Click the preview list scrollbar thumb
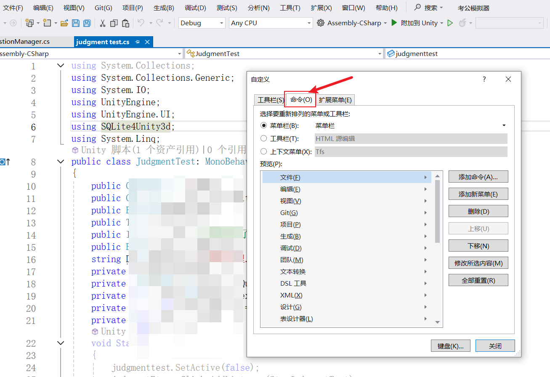This screenshot has width=550, height=377. point(437,211)
